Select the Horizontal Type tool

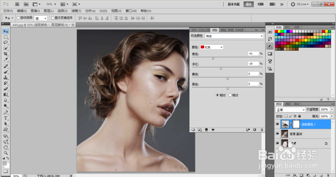click(6, 118)
